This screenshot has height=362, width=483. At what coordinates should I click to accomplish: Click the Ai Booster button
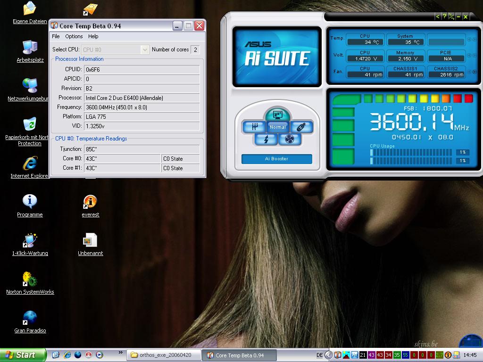click(276, 159)
